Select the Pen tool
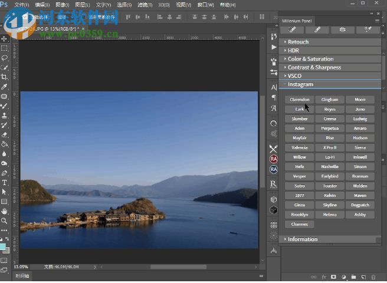The width and height of the screenshot is (387, 283). pos(4,173)
